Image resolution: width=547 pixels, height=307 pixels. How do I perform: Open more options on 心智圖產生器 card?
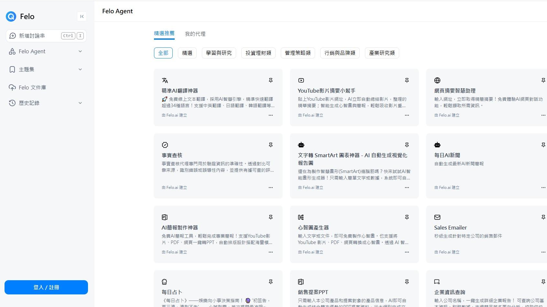point(407,252)
